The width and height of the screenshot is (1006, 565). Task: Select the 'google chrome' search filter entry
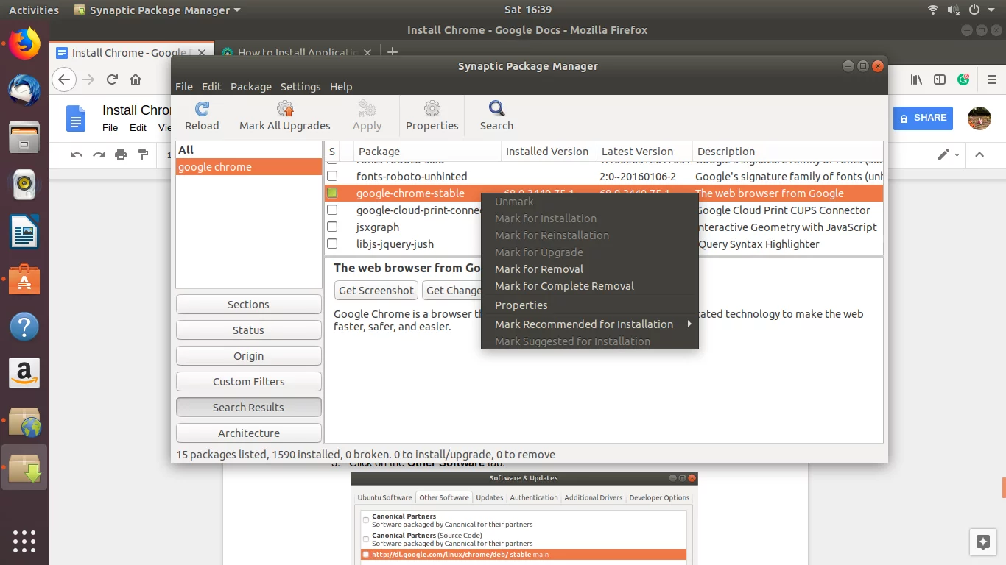tap(215, 167)
